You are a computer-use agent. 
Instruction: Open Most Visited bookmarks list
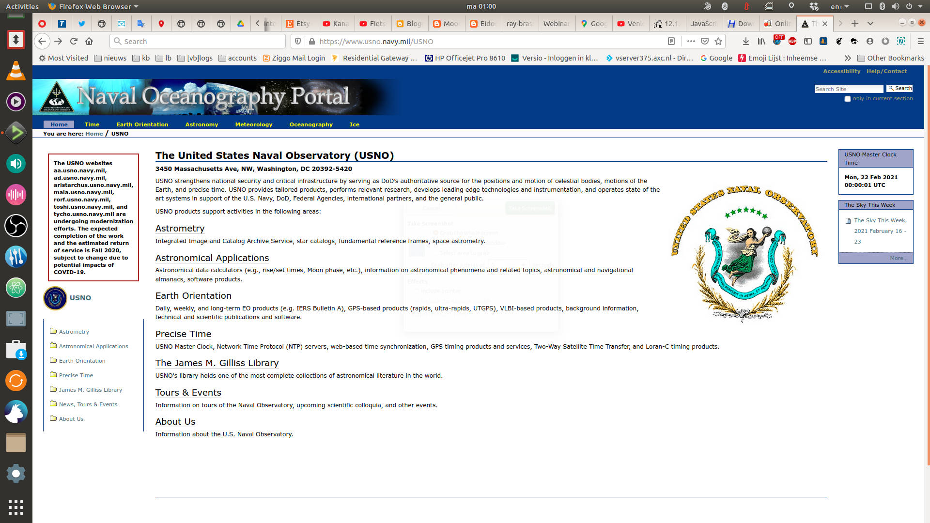point(63,58)
